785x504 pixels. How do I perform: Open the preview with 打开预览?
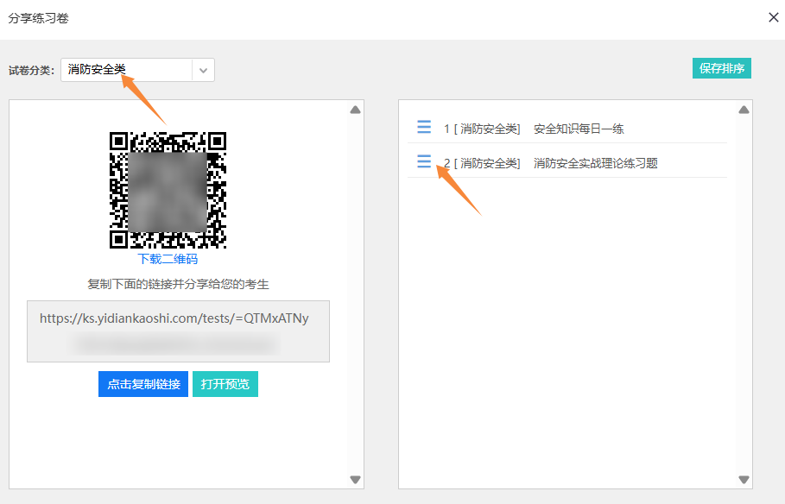tap(225, 385)
